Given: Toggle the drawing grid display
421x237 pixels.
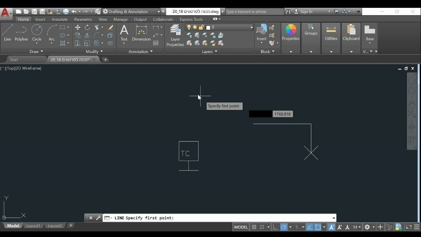Looking at the screenshot, I should (254, 227).
